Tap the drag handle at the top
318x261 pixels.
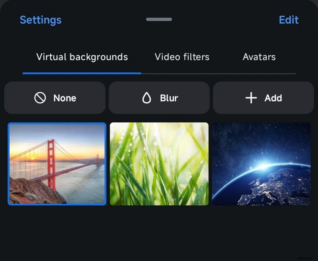coord(159,19)
